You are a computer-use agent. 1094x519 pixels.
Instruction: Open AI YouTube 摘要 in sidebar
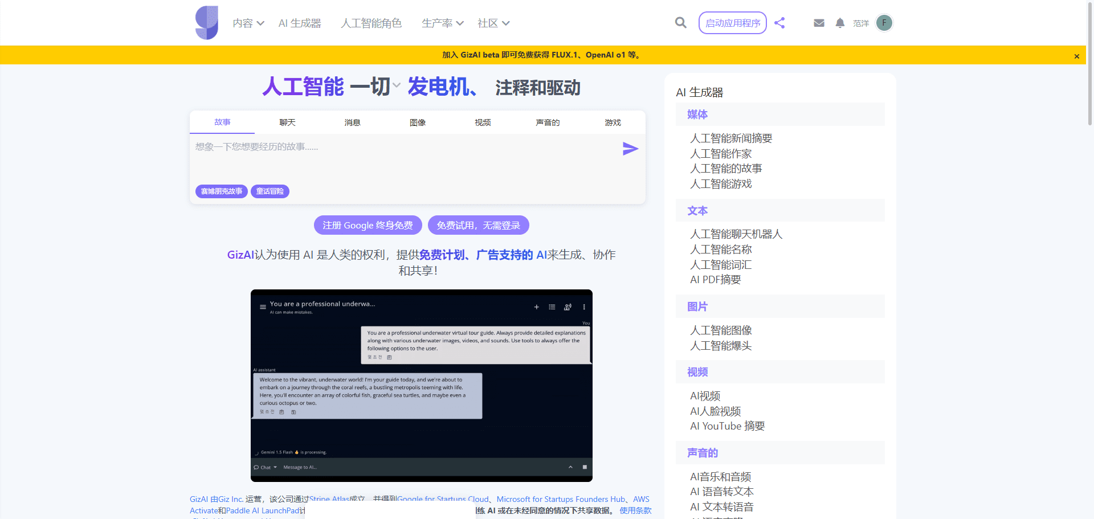pyautogui.click(x=728, y=426)
